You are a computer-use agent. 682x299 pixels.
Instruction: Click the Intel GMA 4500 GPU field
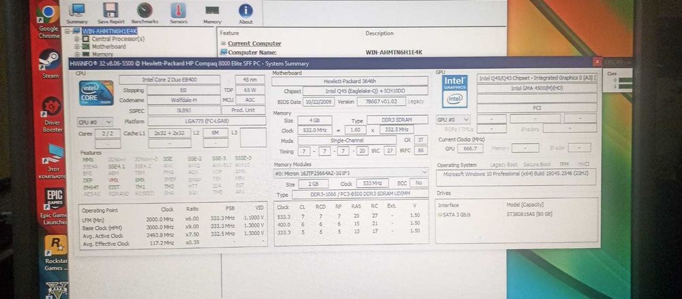pos(537,89)
